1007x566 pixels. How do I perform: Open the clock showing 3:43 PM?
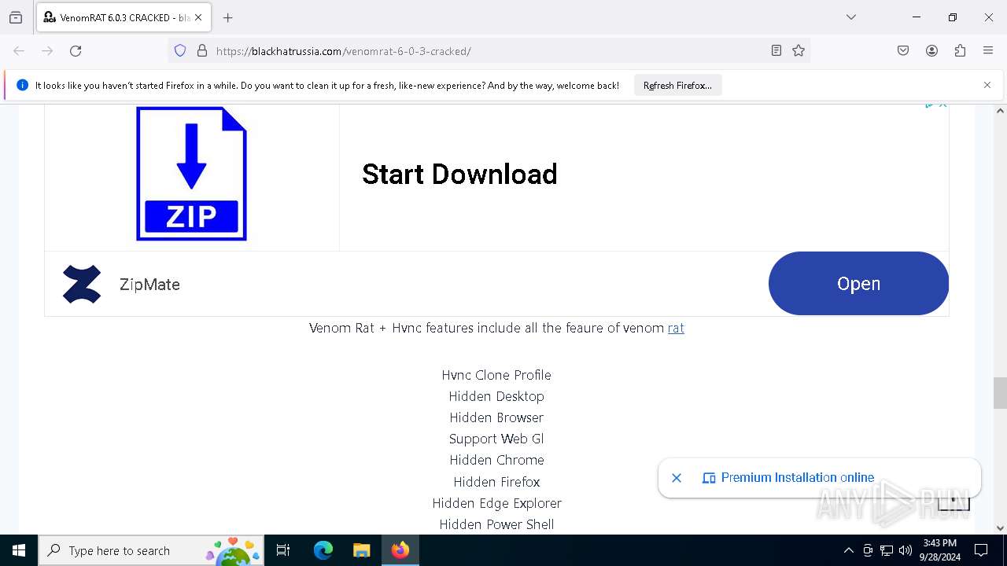coord(940,550)
